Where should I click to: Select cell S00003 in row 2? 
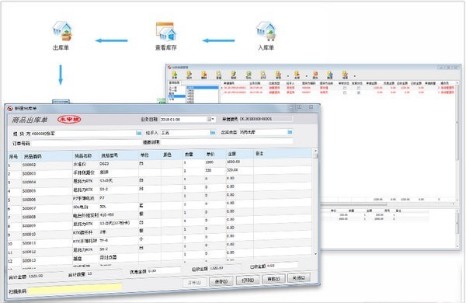pos(47,173)
